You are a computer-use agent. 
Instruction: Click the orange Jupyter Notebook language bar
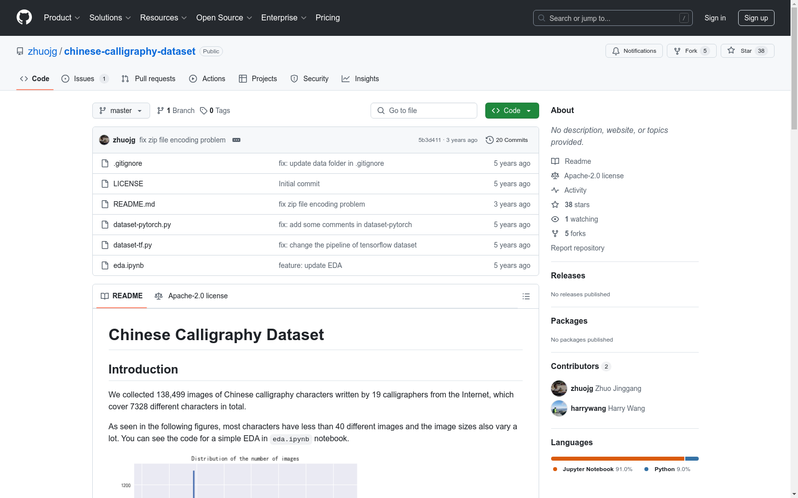pos(617,459)
